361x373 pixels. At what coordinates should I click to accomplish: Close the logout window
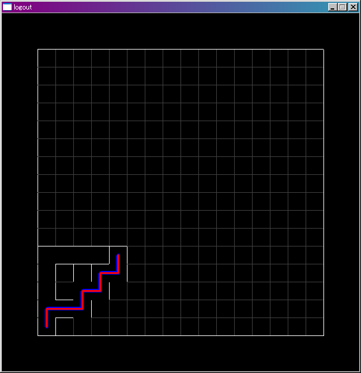[x=353, y=7]
